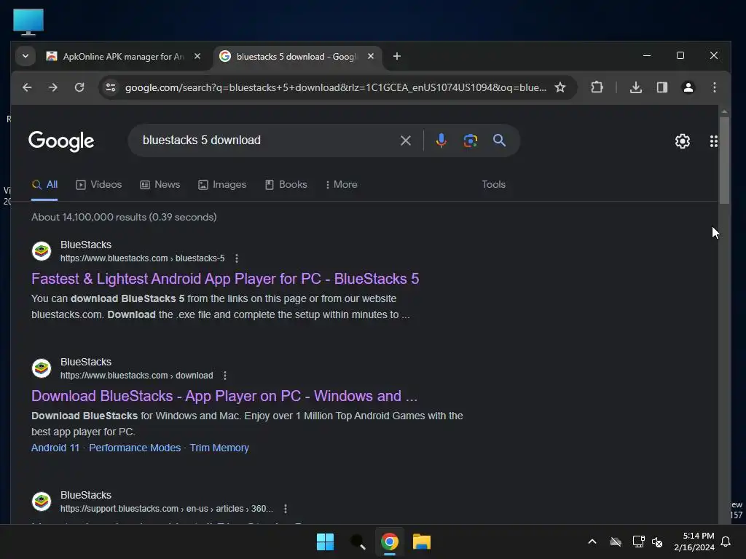Image resolution: width=746 pixels, height=559 pixels.
Task: Open the Trim Memory sitelink
Action: click(219, 448)
